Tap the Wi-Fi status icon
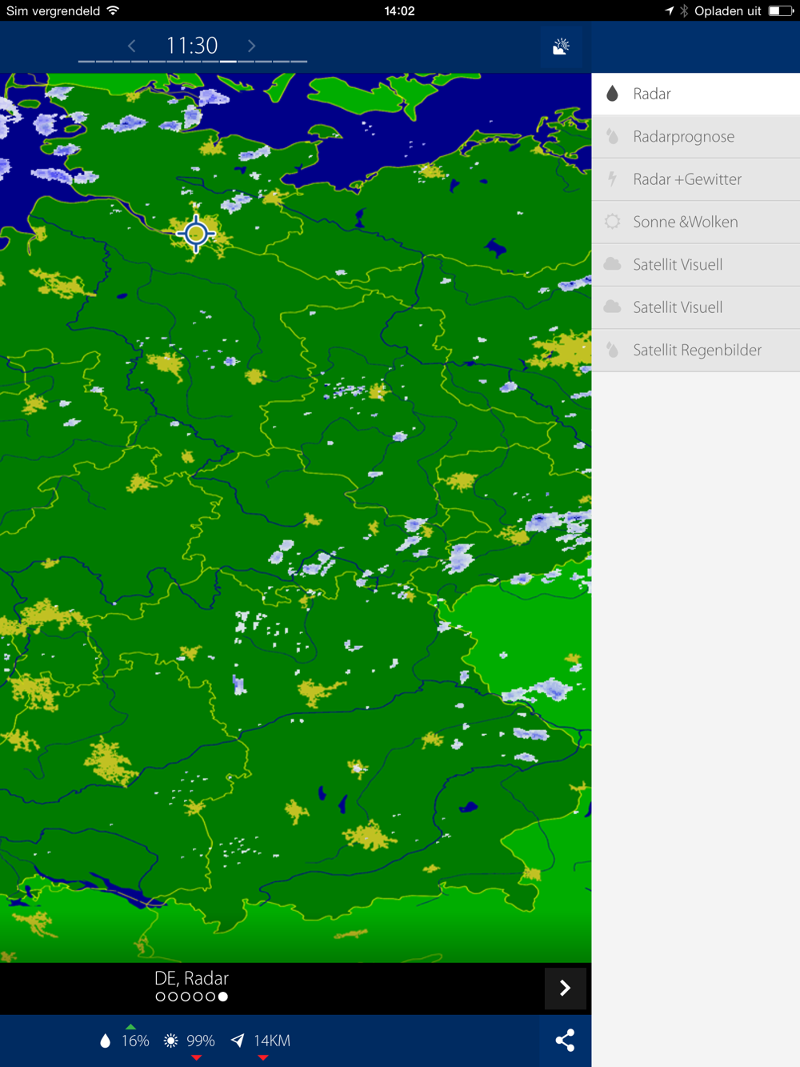Screen dimensions: 800x1067 113,10
